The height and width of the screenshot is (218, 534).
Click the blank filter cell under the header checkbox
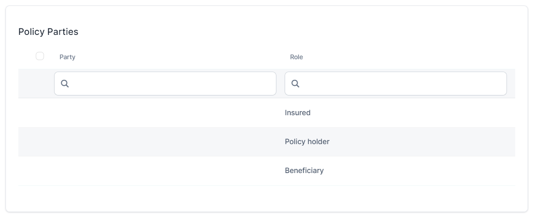pos(36,84)
